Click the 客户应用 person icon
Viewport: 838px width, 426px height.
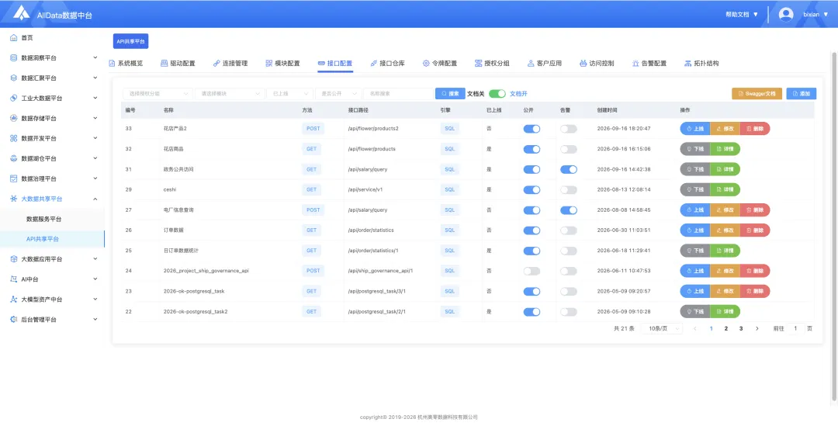(531, 63)
